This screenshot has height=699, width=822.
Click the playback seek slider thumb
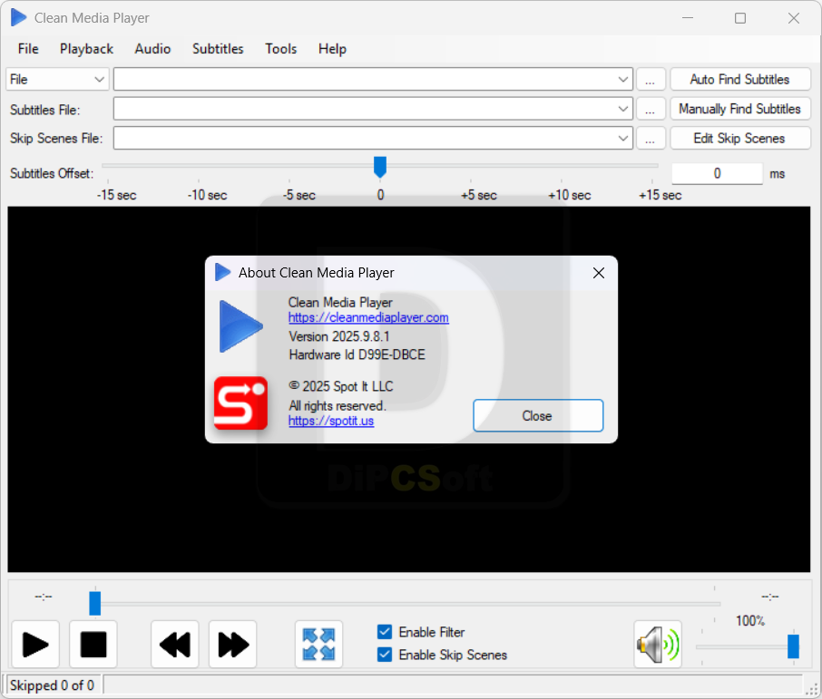click(x=95, y=603)
